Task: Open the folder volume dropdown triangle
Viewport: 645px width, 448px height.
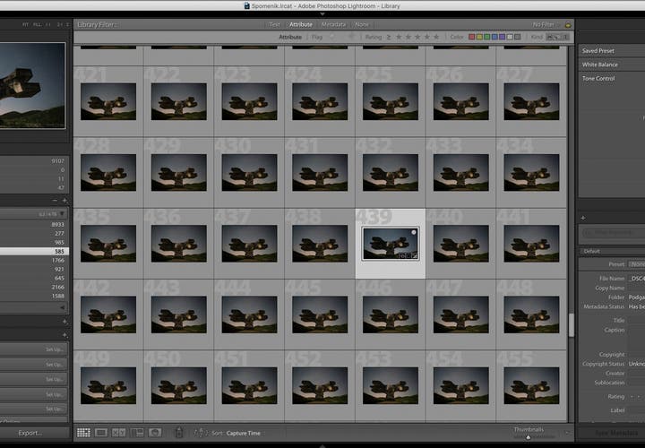Action: point(62,214)
